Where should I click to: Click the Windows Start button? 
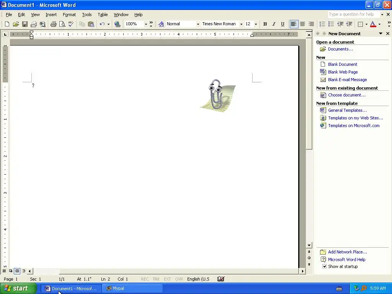[18, 289]
